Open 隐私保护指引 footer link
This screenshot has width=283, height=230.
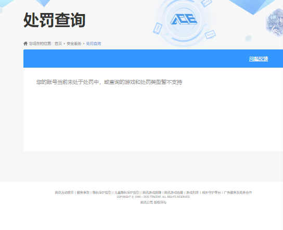pyautogui.click(x=102, y=193)
